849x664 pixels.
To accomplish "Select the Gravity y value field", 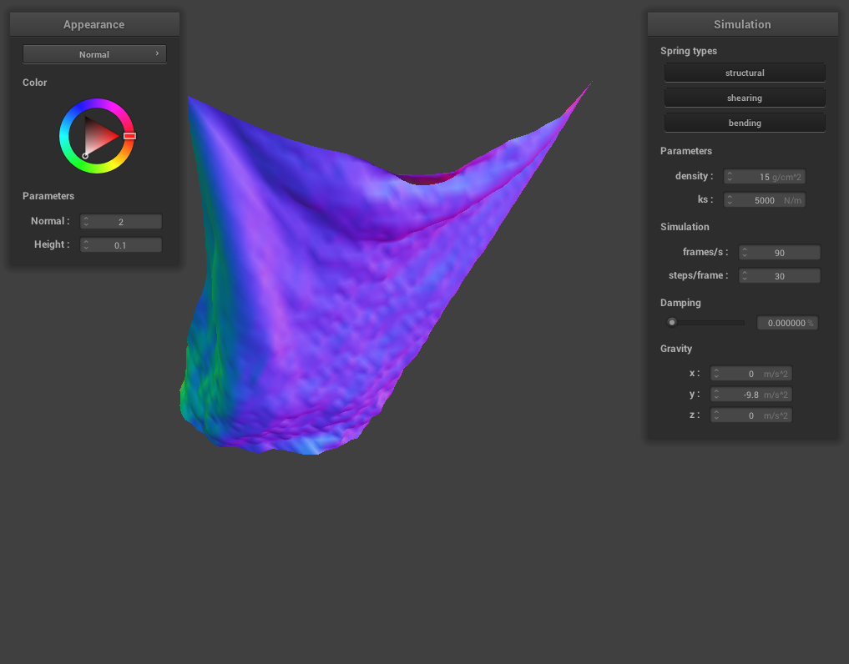I will (751, 395).
